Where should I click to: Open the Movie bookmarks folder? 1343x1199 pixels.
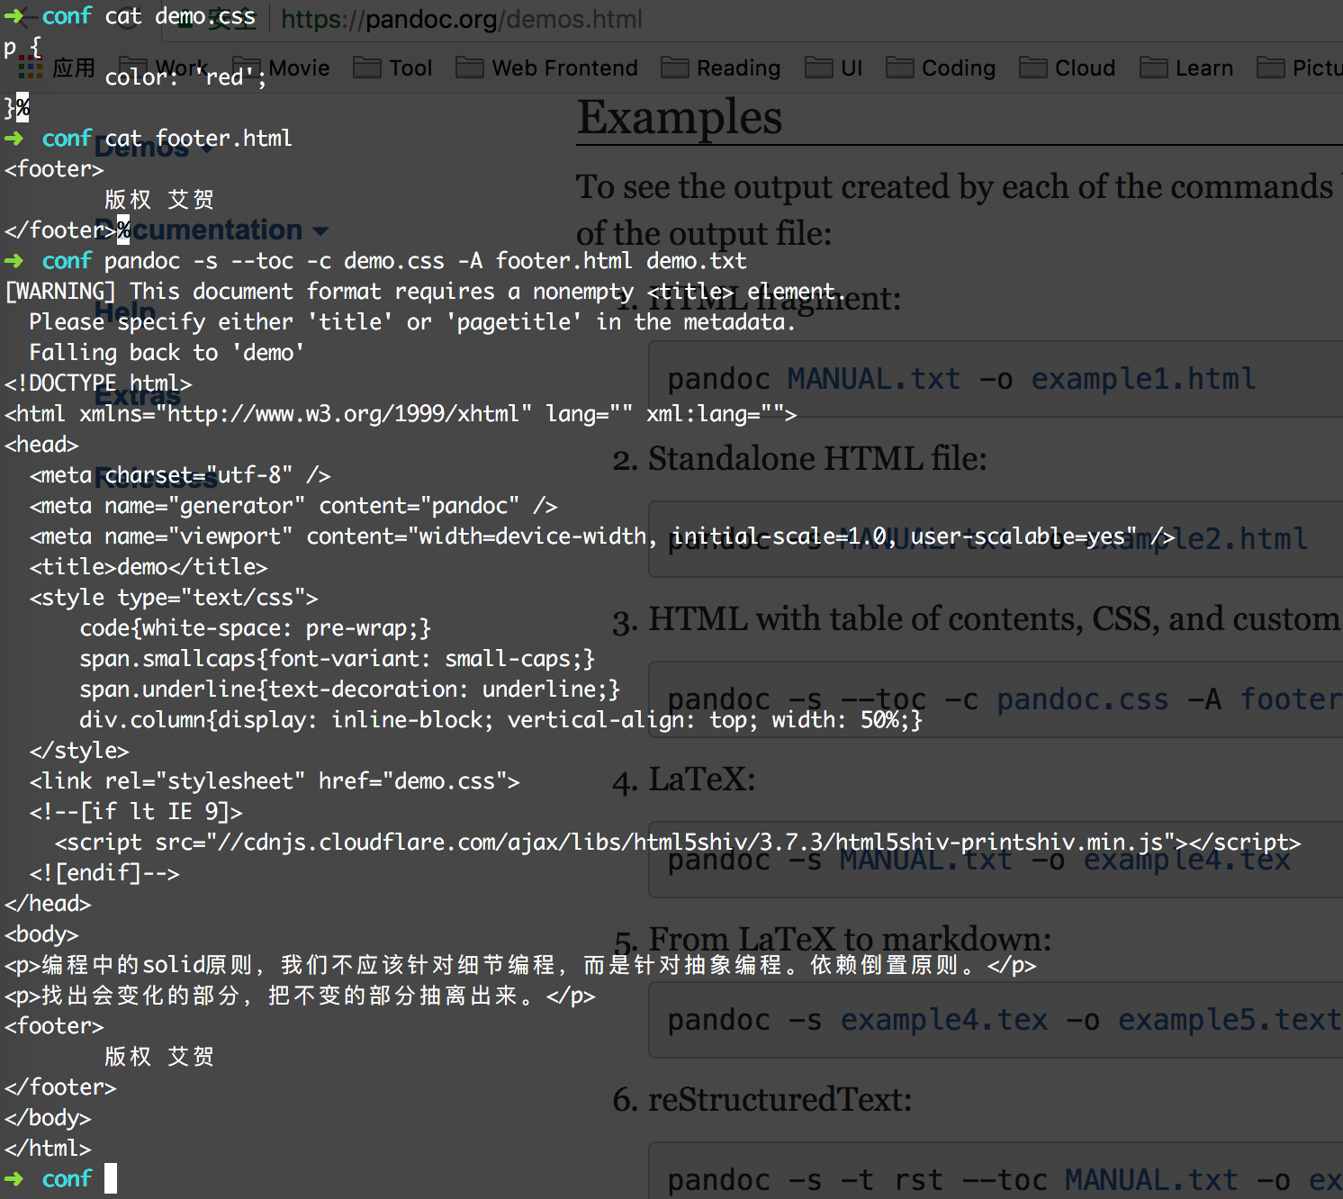281,68
